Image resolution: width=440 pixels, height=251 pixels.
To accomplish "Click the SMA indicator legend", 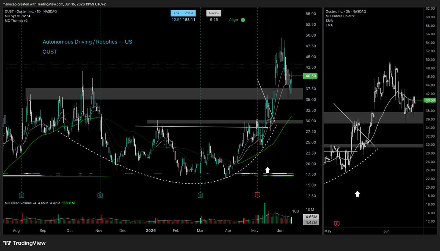I will click(x=329, y=21).
